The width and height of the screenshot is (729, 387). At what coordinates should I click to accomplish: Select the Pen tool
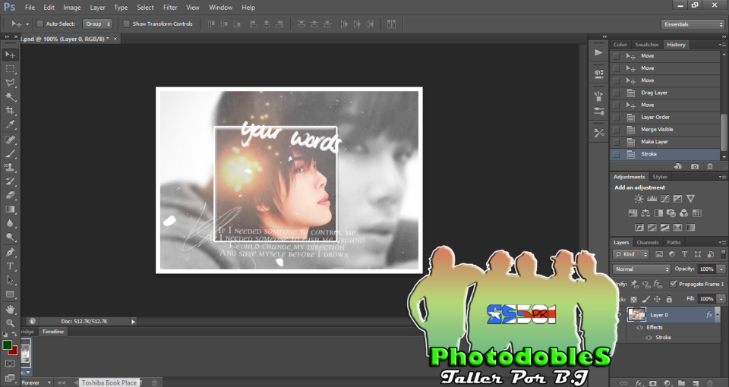10,252
